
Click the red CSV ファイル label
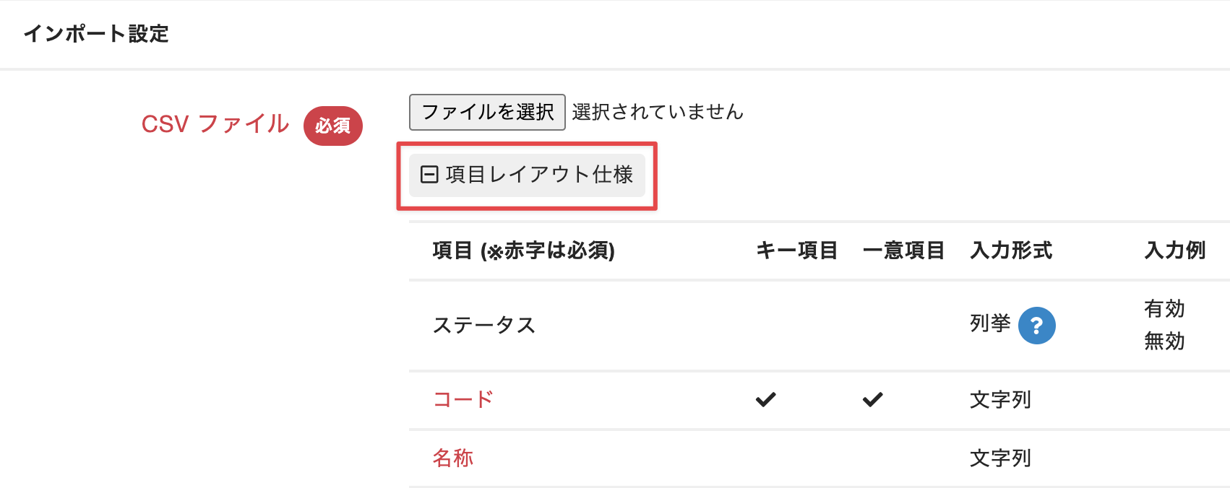tap(215, 124)
